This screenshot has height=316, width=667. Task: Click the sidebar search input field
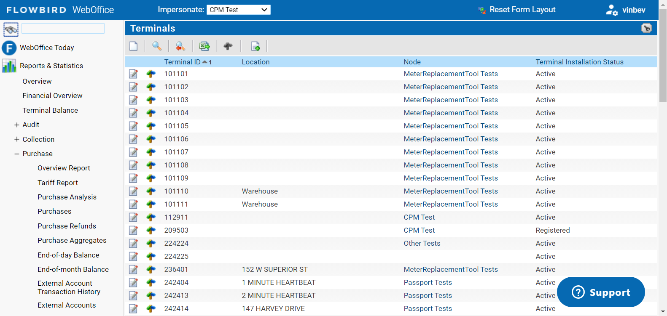pos(63,29)
